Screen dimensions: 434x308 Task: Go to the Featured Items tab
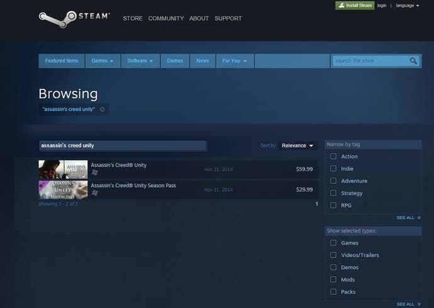pyautogui.click(x=62, y=61)
